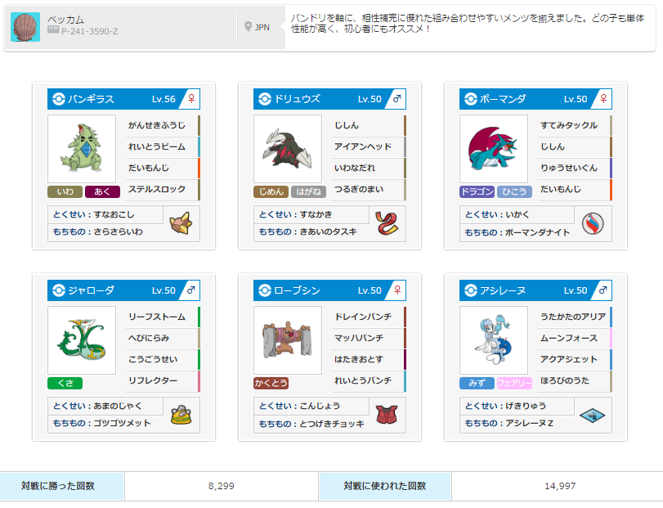The width and height of the screenshot is (663, 508).
Task: Click the ability text とくせい：あまのじゃく
Action: click(97, 406)
